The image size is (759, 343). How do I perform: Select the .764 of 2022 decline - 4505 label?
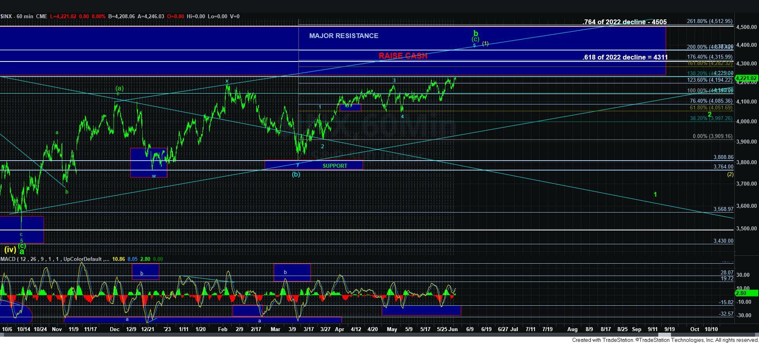(x=625, y=22)
